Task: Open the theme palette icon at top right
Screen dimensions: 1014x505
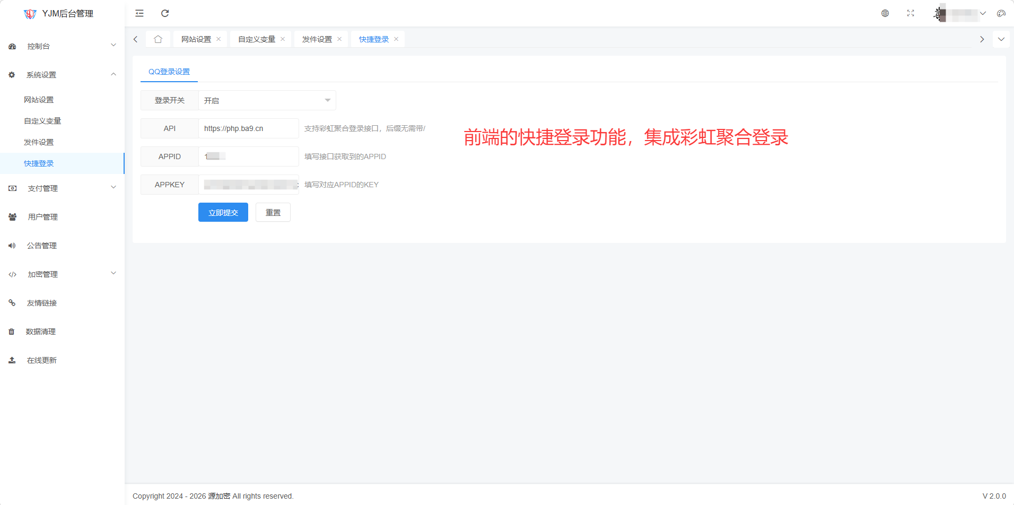Action: coord(1001,13)
